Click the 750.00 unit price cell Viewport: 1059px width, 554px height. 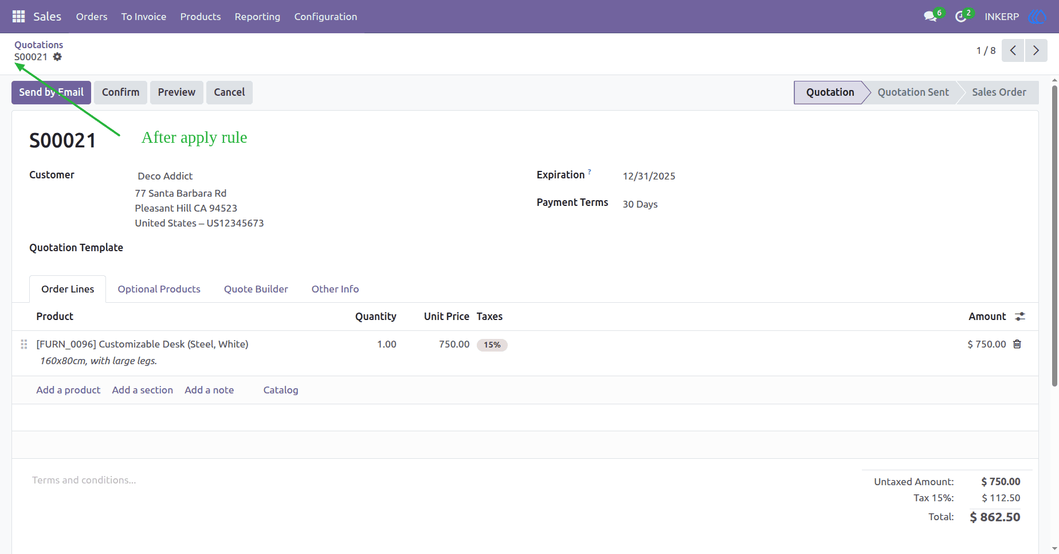(x=454, y=344)
